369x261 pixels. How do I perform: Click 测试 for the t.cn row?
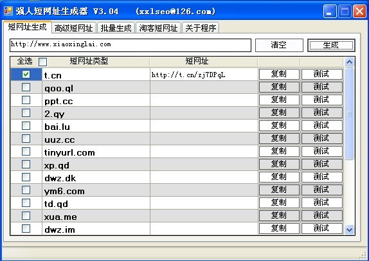[321, 75]
